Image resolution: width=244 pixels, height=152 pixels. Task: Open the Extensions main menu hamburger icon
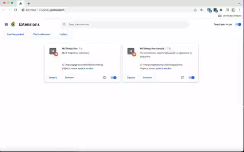point(6,24)
